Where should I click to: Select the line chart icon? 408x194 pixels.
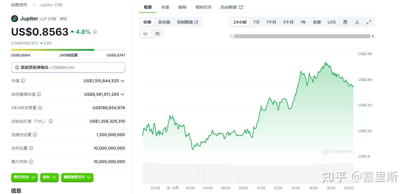pos(146,33)
